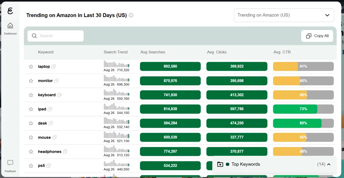Sort by Avg. Clicks column header
Viewport: 344px width, 178px height.
coord(217,52)
